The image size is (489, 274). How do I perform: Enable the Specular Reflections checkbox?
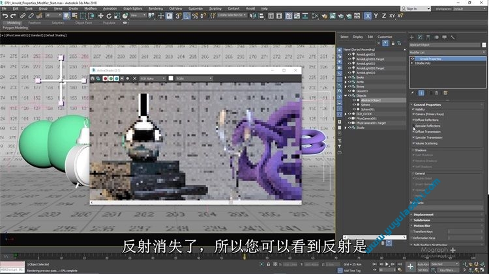pyautogui.click(x=414, y=126)
